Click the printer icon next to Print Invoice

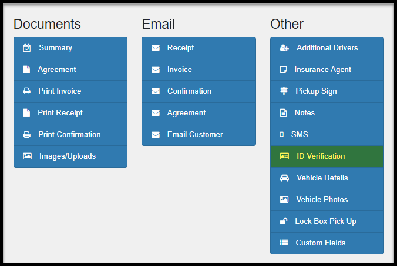pyautogui.click(x=27, y=91)
